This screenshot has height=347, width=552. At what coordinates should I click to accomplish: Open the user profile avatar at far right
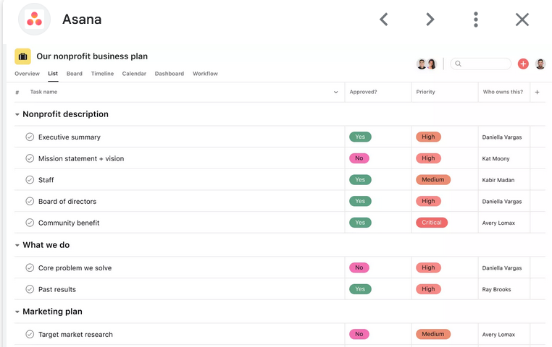coord(540,64)
